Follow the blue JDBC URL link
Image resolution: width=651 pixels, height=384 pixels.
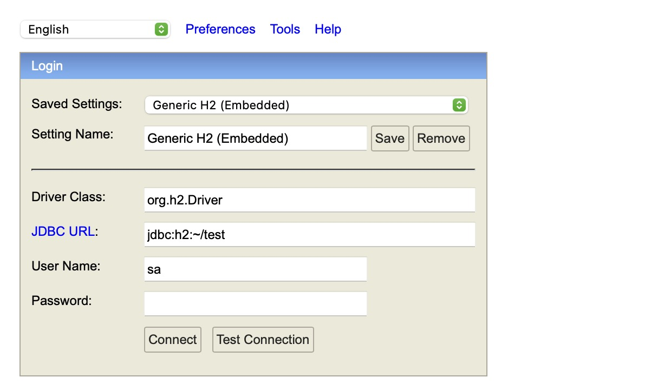63,231
